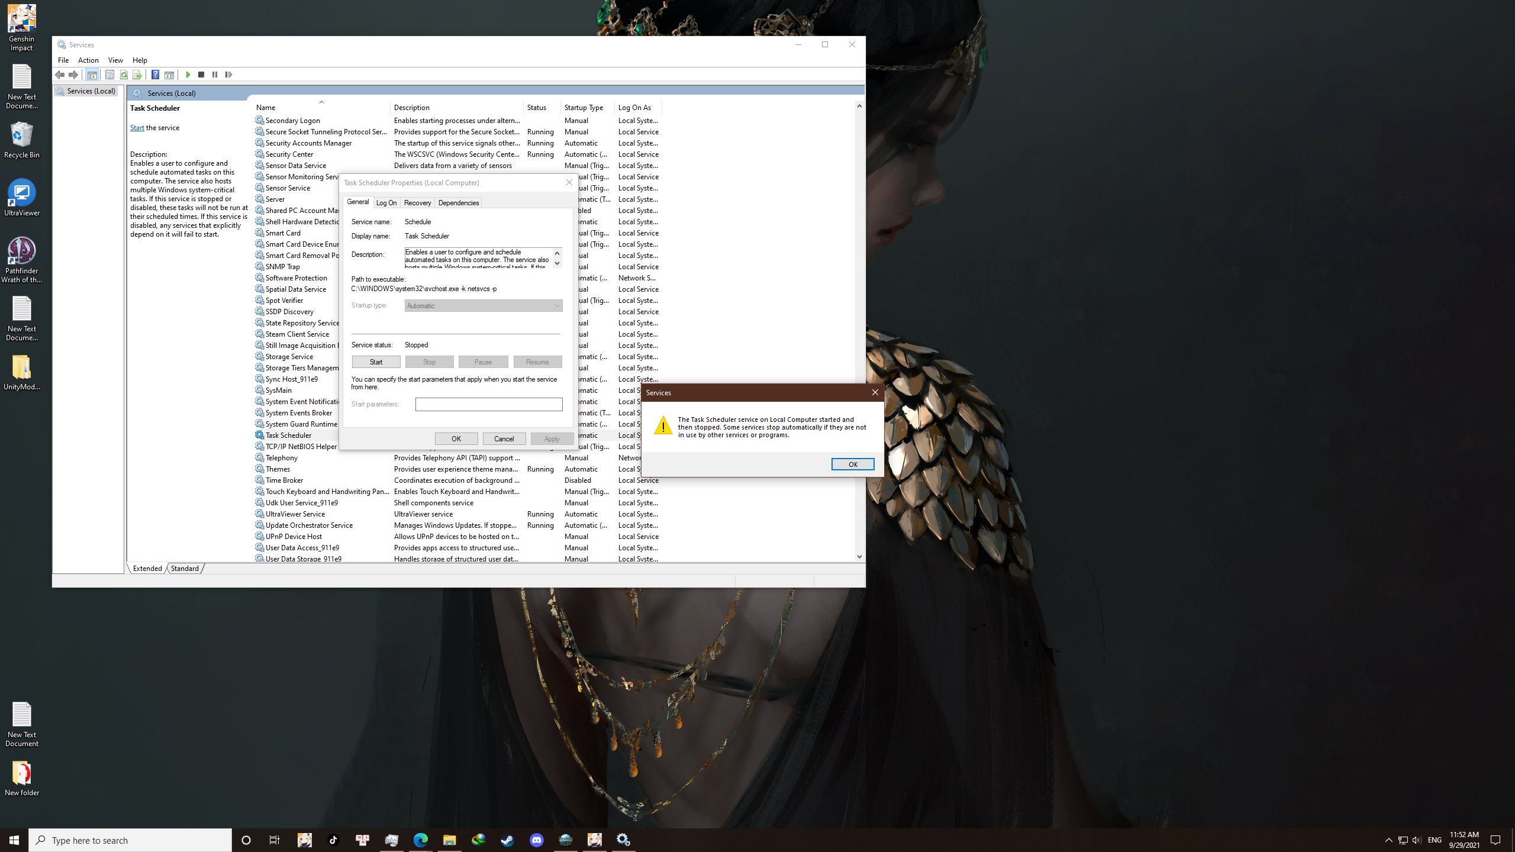The height and width of the screenshot is (852, 1515).
Task: Launch TikTok from the taskbar
Action: click(x=334, y=840)
